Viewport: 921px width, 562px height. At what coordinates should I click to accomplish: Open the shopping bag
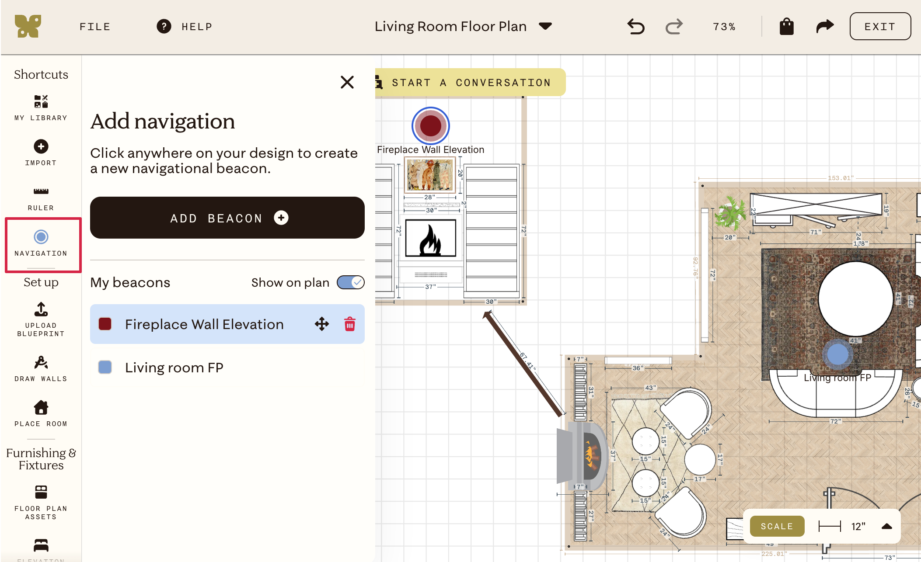click(786, 27)
